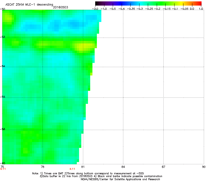Select the 78 longitude axis label
The height and width of the screenshot is (181, 206).
coord(43,167)
